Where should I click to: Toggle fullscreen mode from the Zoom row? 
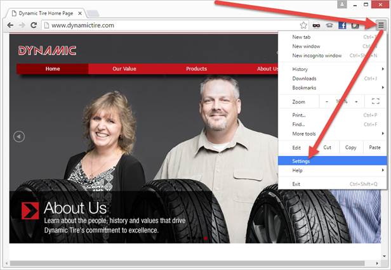pyautogui.click(x=375, y=101)
